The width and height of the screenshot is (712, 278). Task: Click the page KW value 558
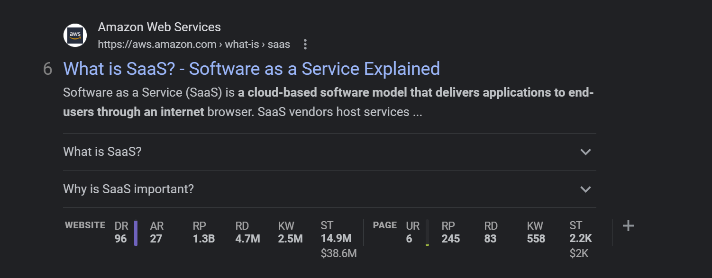coord(536,239)
